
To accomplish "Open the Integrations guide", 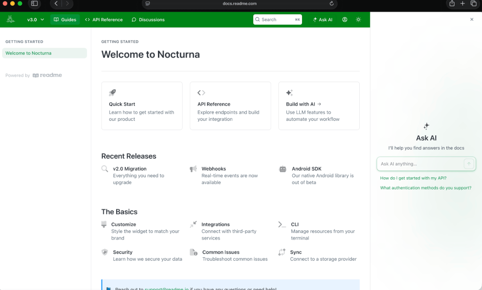I will tap(216, 224).
